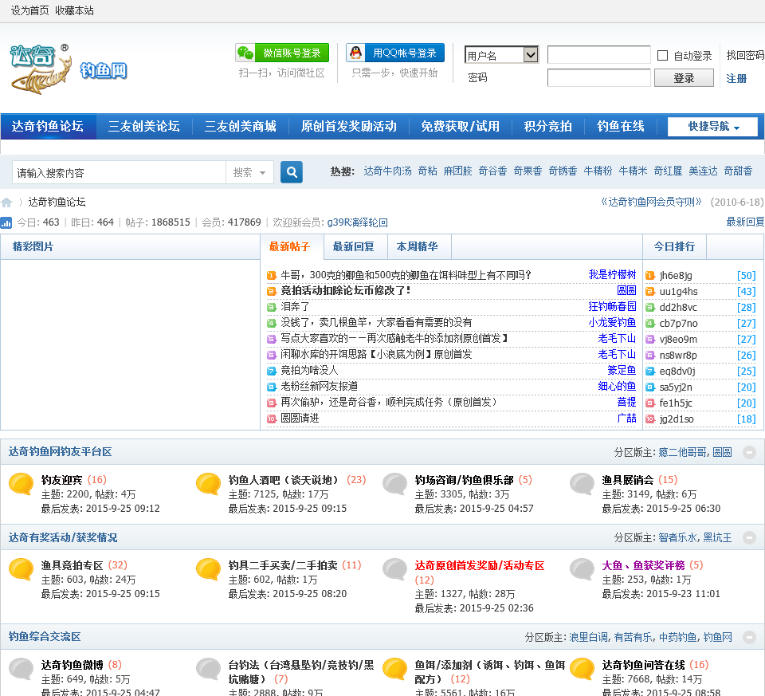Image resolution: width=765 pixels, height=696 pixels.
Task: Click the 大鱼、鱼获奖评榜 bubble icon
Action: coord(582,569)
